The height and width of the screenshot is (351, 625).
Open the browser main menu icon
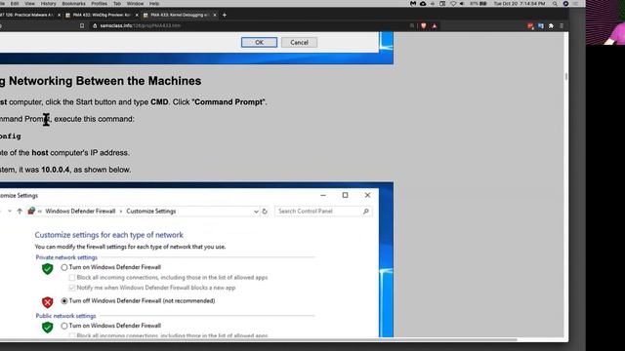tap(562, 25)
